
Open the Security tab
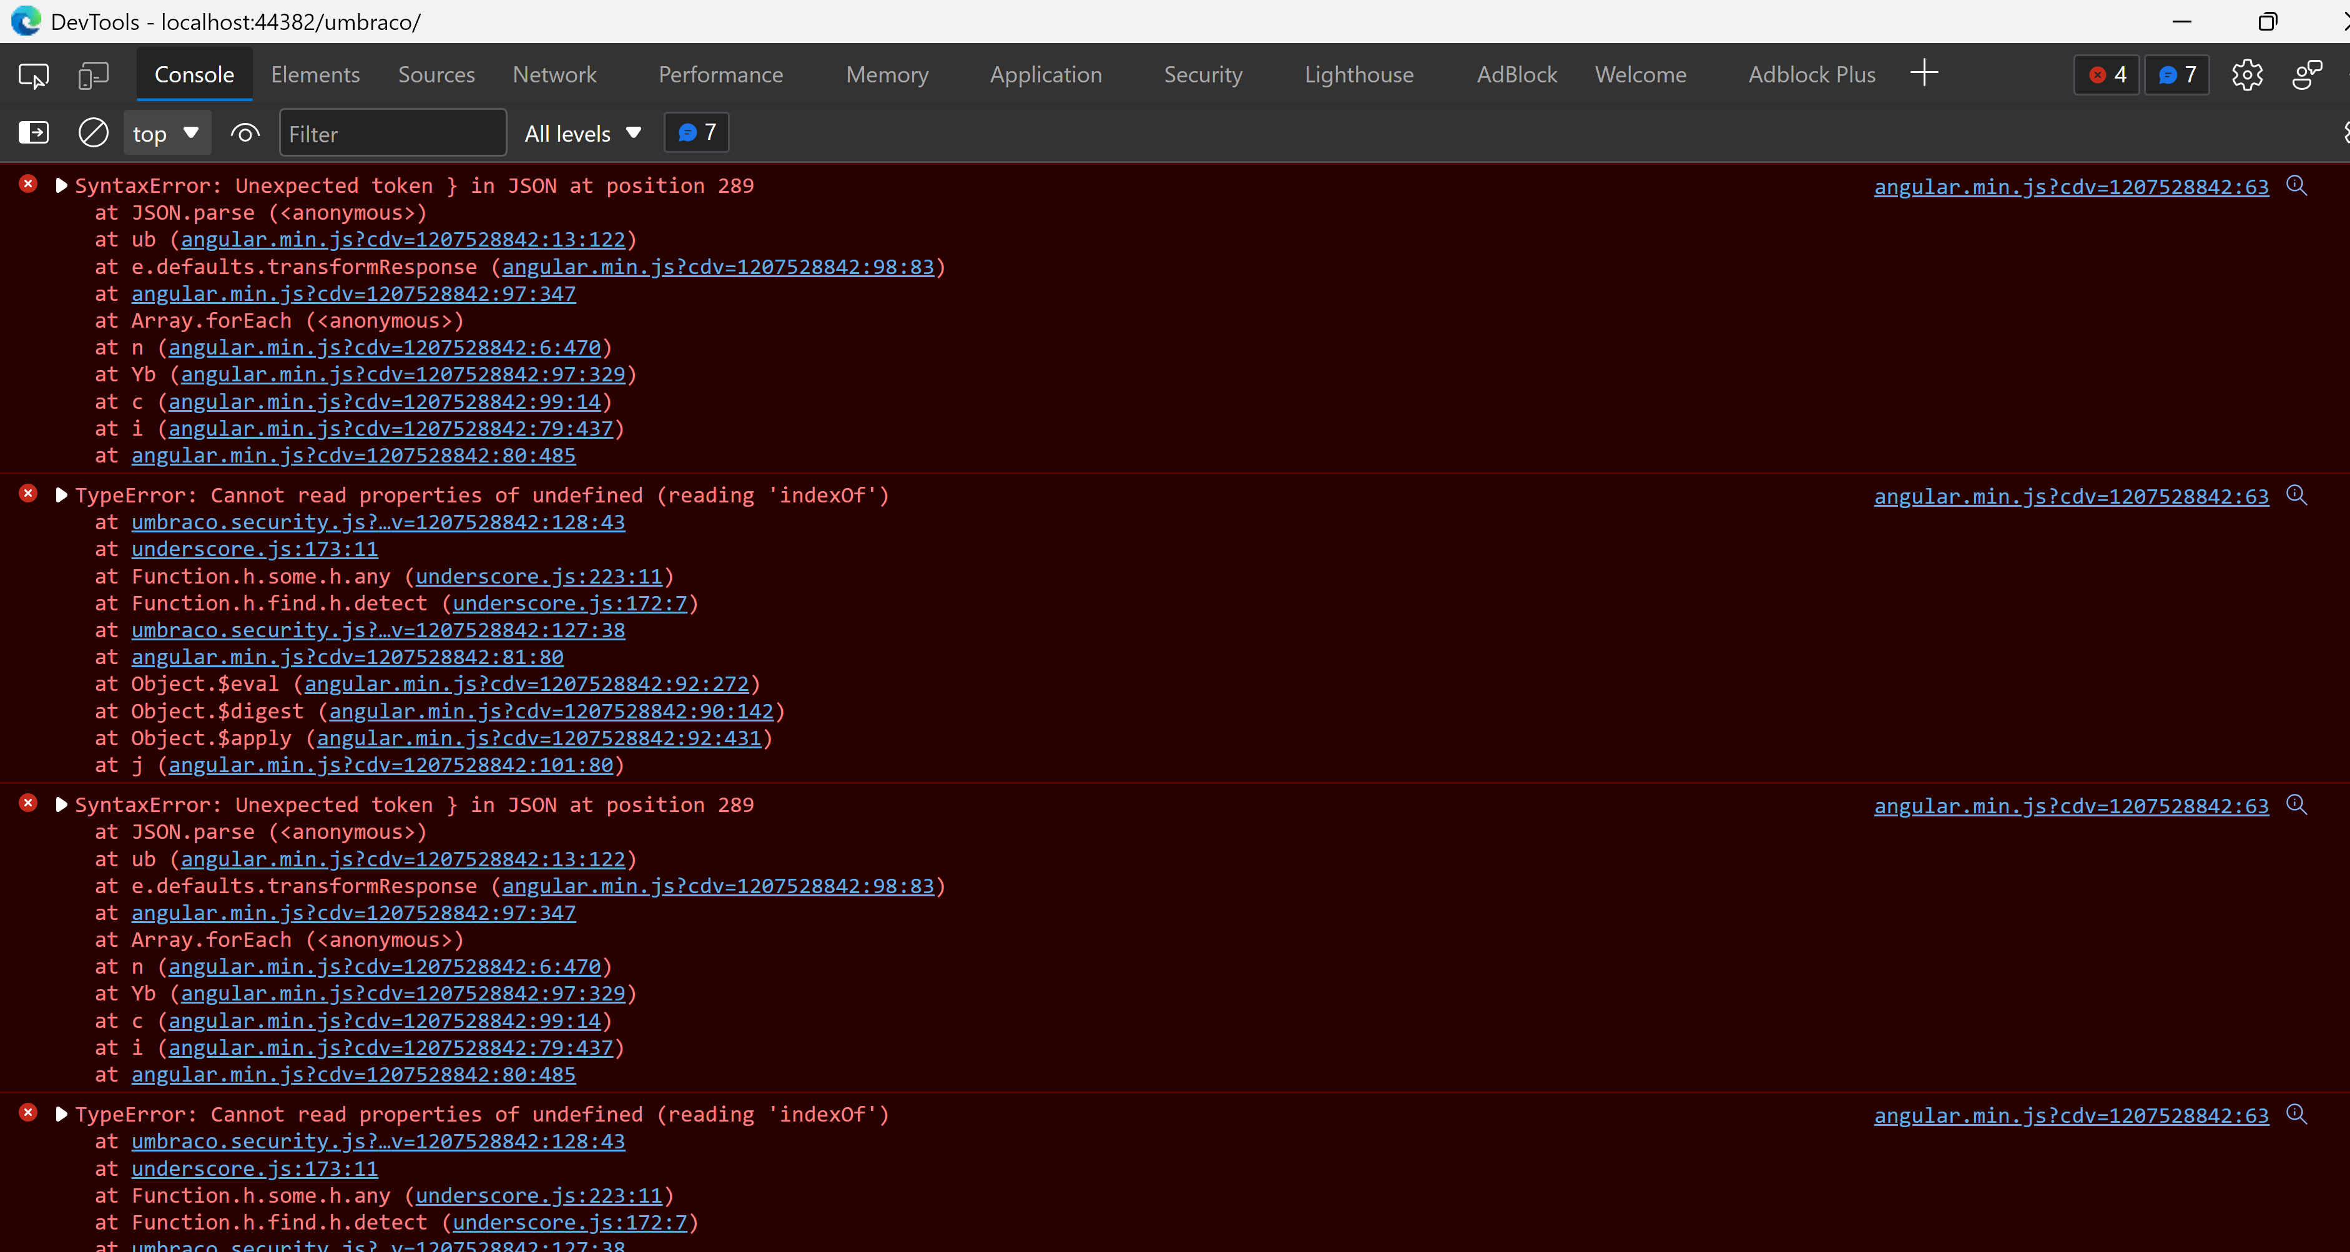(x=1202, y=75)
